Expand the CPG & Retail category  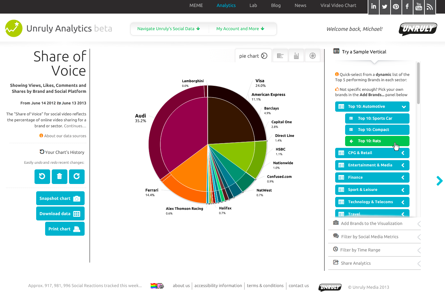372,153
